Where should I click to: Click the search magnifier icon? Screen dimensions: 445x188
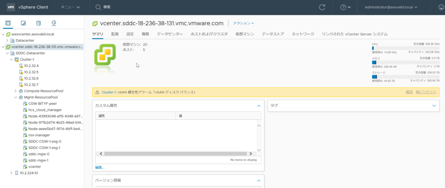click(98, 7)
